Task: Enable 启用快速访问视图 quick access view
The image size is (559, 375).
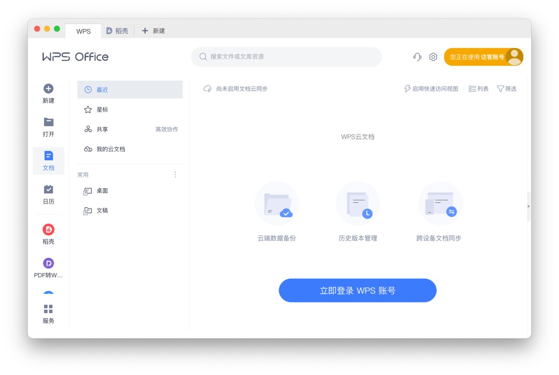Action: [x=431, y=88]
